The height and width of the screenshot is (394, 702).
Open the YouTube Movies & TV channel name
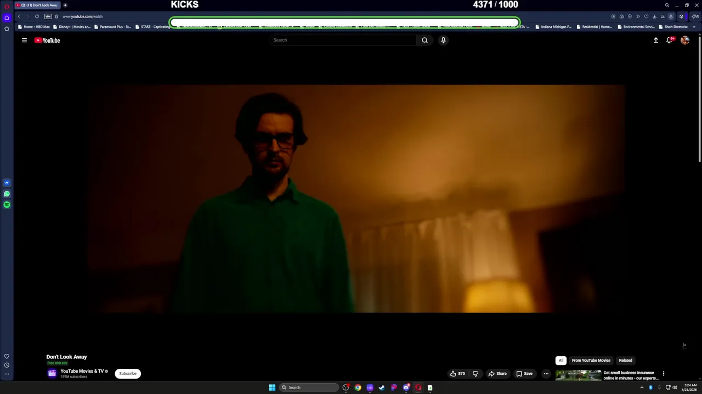[82, 371]
